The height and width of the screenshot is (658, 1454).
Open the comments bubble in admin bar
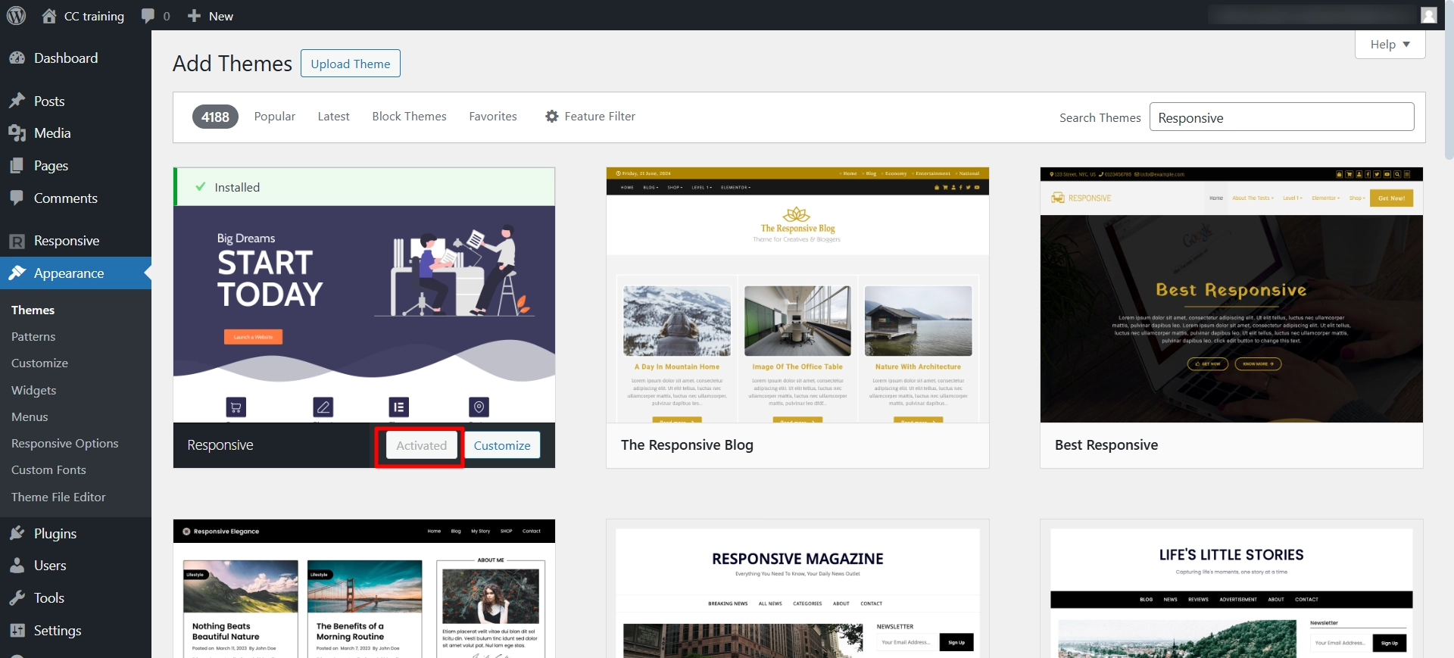click(155, 16)
